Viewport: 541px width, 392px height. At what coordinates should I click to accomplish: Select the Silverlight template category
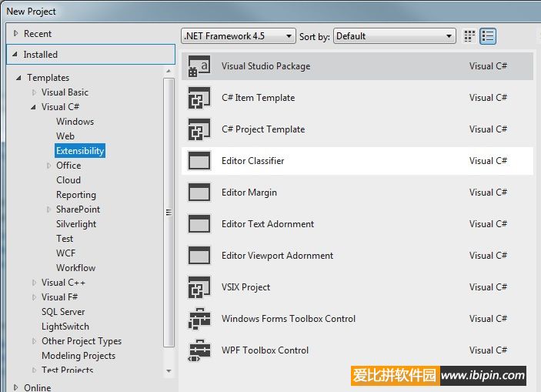click(76, 224)
